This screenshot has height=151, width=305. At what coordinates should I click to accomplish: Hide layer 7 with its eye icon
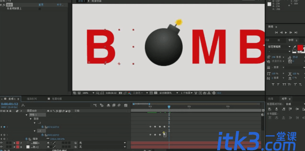[x=2, y=143]
